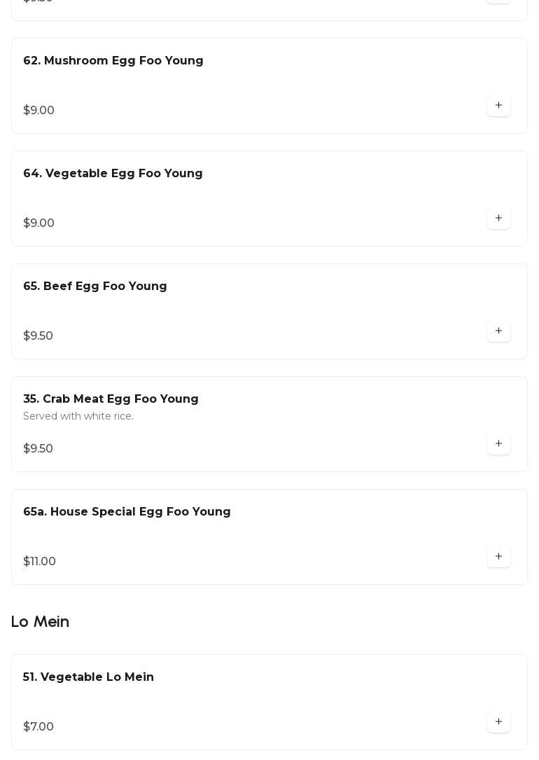The height and width of the screenshot is (760, 539).
Task: Click the "Served with white rice." description
Action: tap(78, 417)
